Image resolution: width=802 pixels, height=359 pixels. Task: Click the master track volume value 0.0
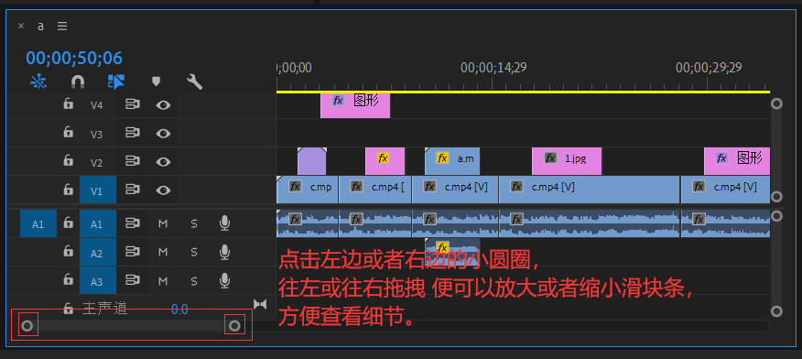click(x=179, y=310)
